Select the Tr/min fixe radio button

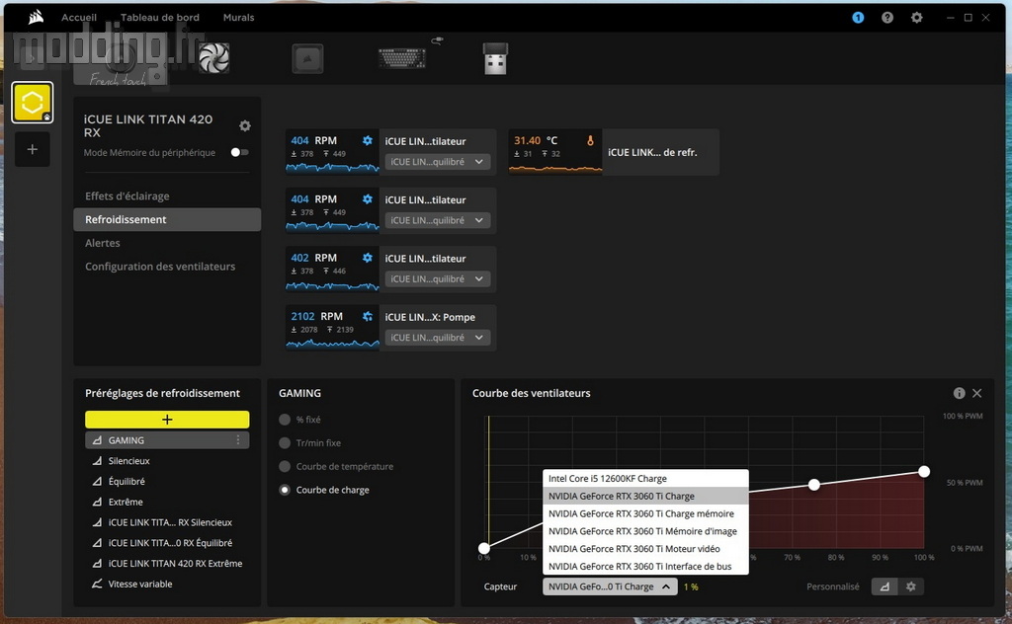click(285, 443)
